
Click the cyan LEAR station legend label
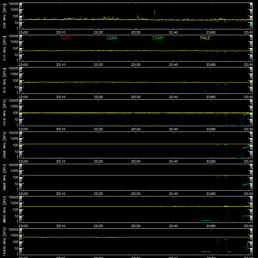112,38
